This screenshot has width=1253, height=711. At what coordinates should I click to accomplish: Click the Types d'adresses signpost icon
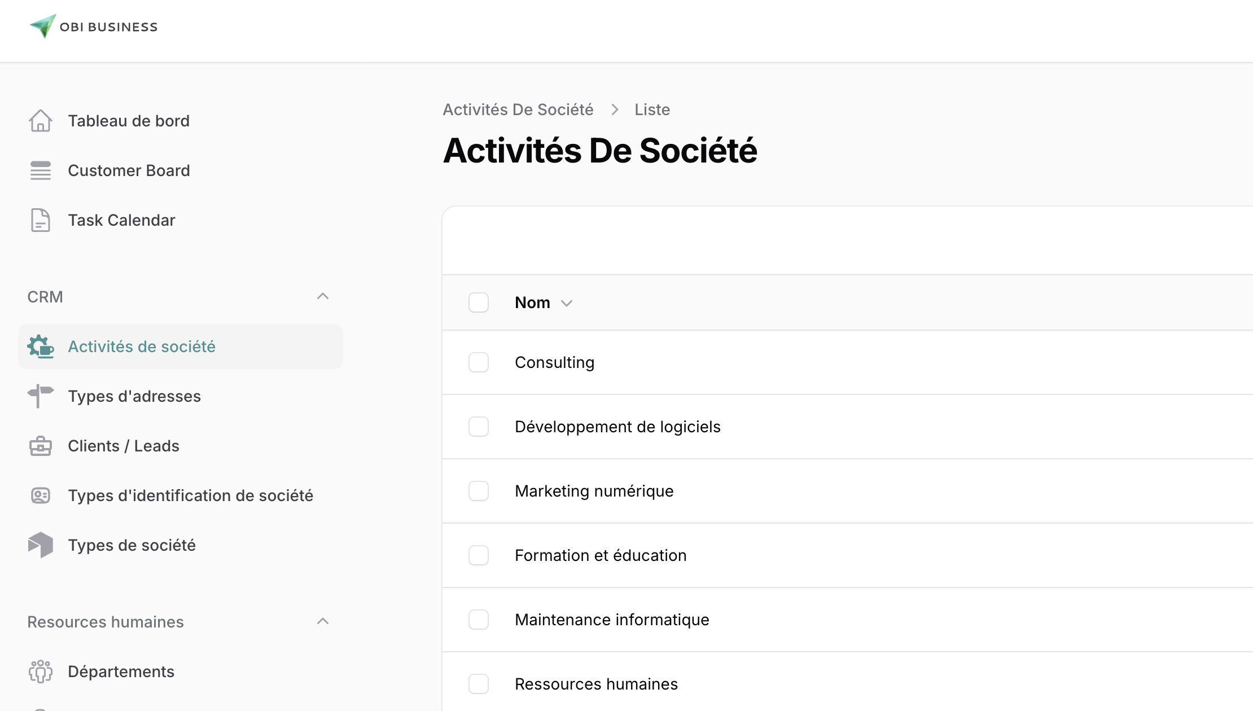pyautogui.click(x=41, y=396)
